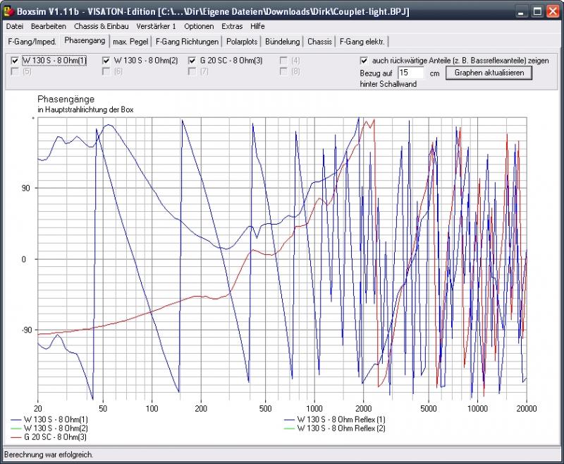Toggle 'auch rückwärtige Anteile zeigen' checkbox

[x=364, y=61]
